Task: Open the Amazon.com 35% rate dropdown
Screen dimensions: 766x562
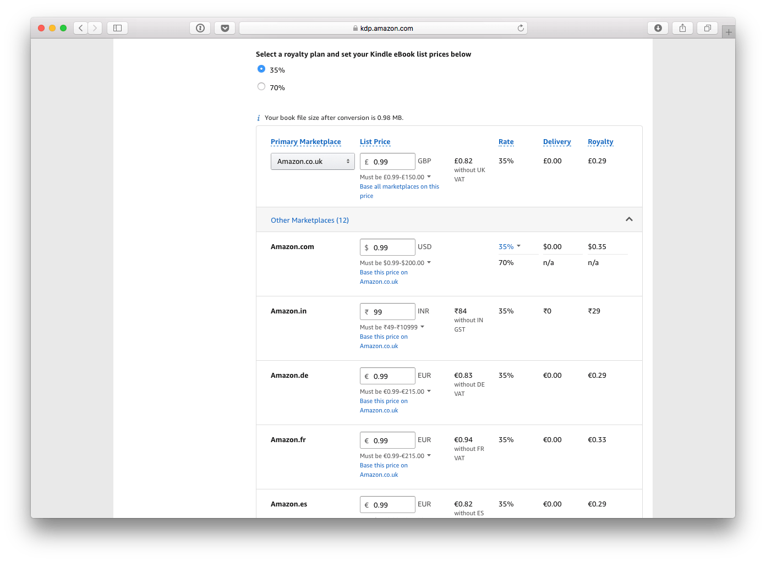Action: click(x=510, y=247)
